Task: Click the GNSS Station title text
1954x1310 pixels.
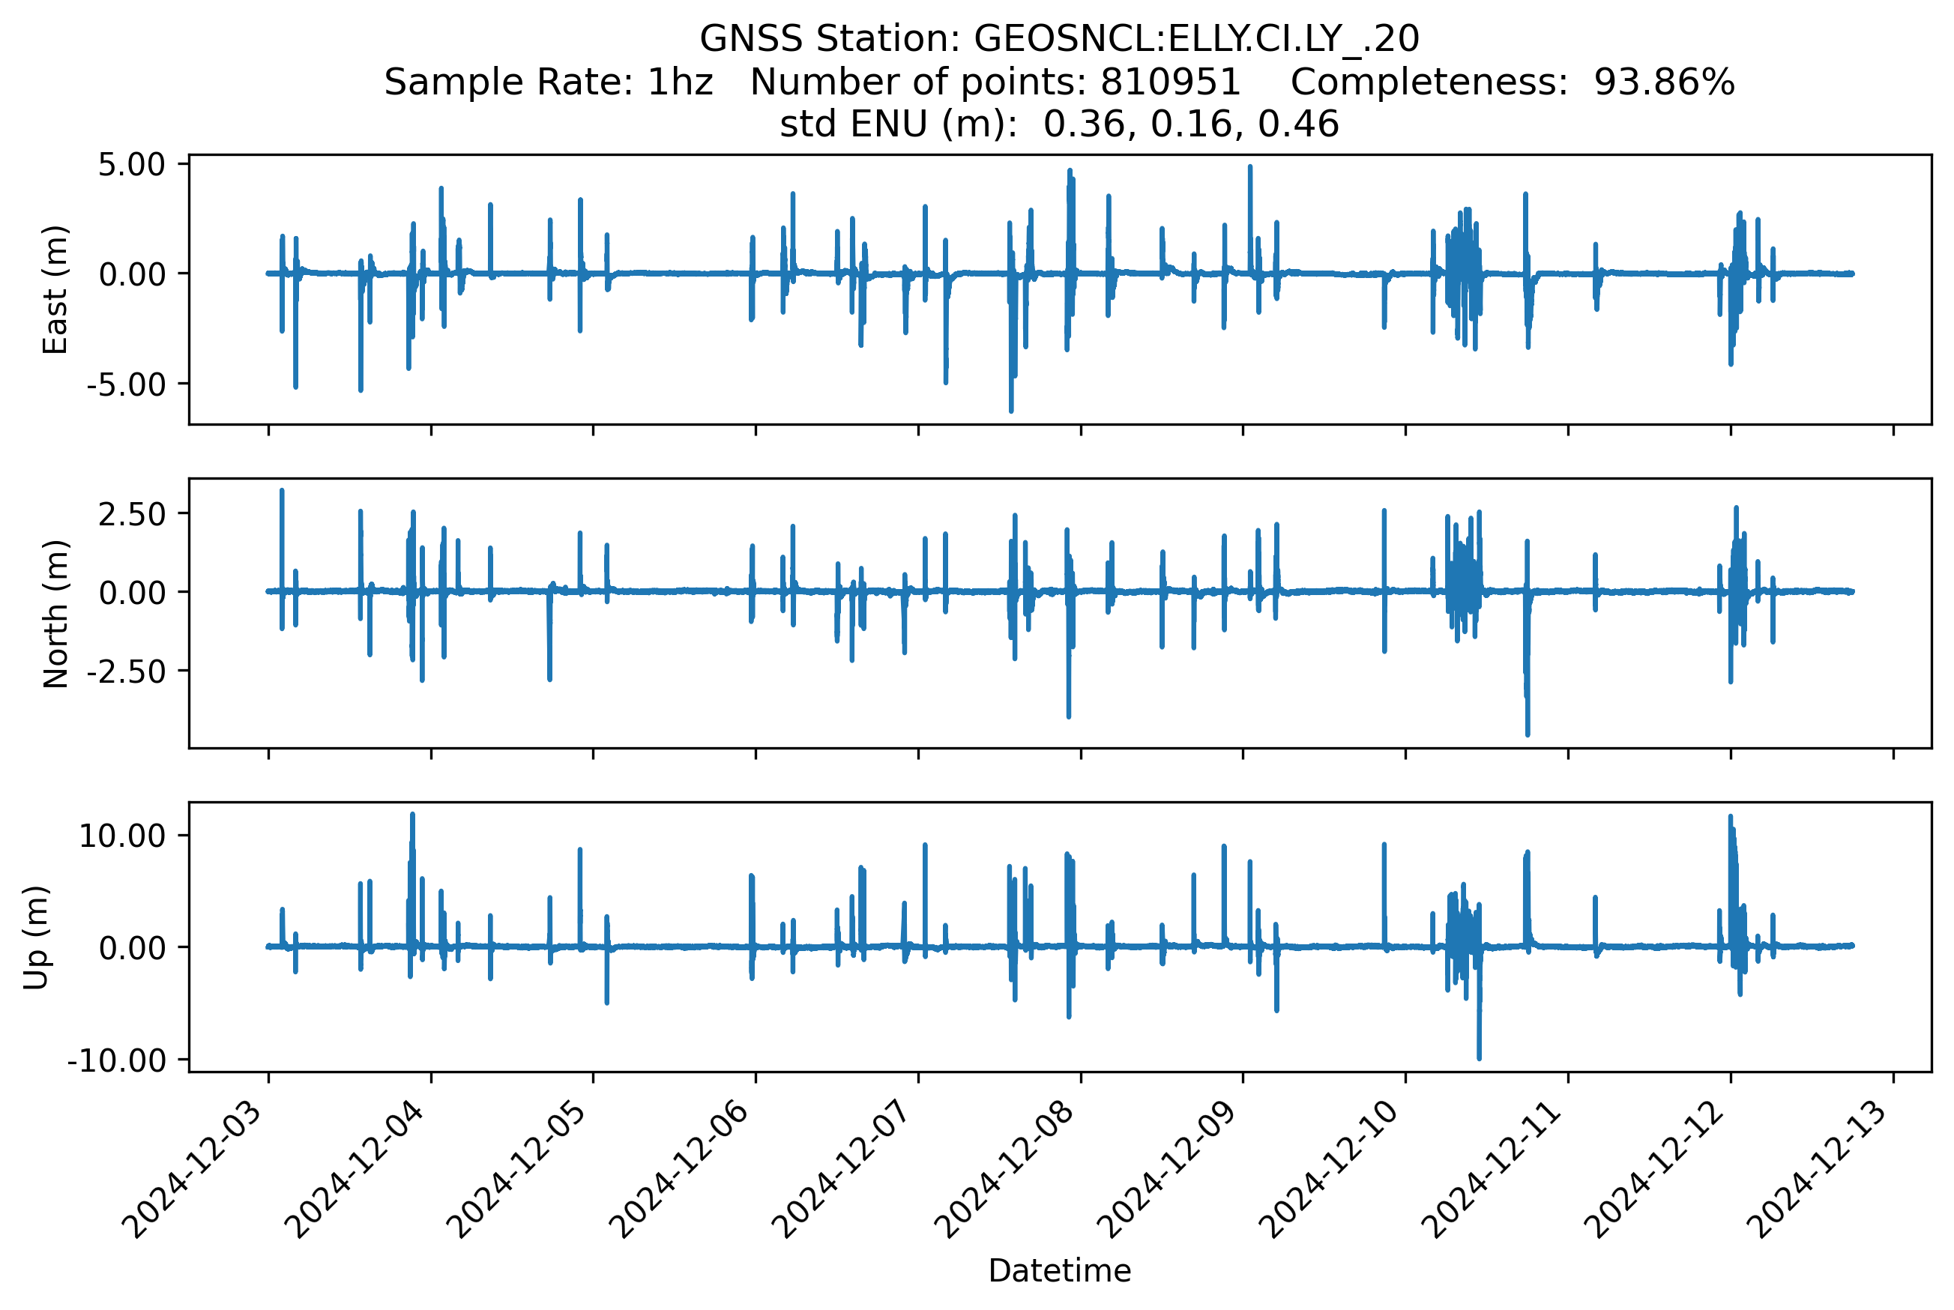Action: (1058, 38)
